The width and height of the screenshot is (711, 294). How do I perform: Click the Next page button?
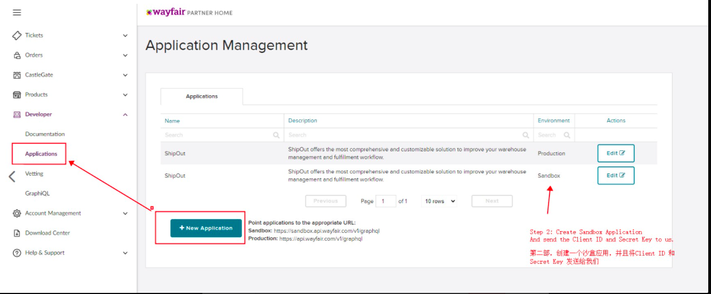tap(492, 201)
